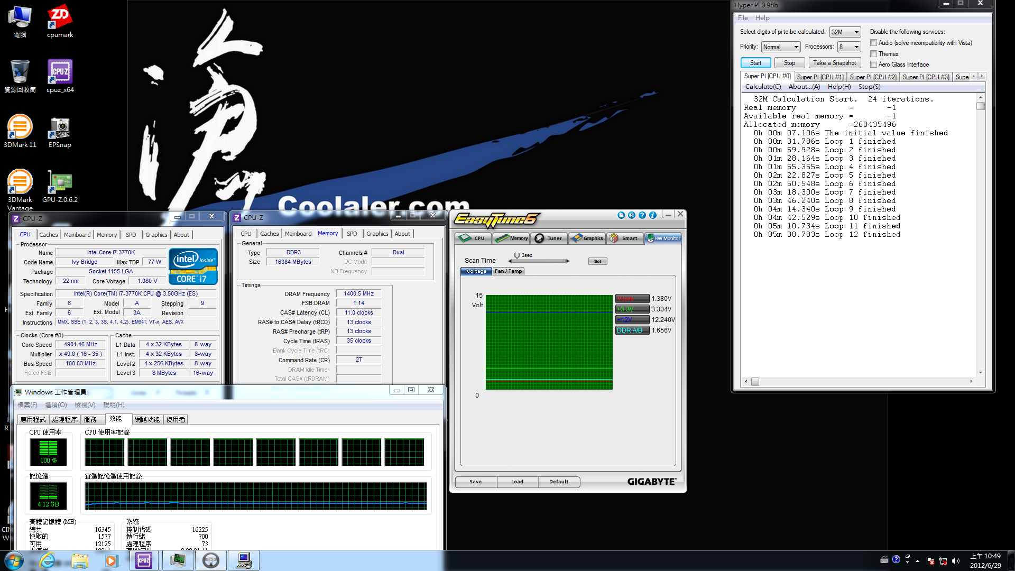Click Load button in EasyTune6

(x=517, y=482)
